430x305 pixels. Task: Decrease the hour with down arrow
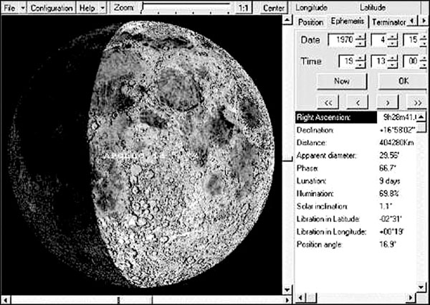pos(360,65)
